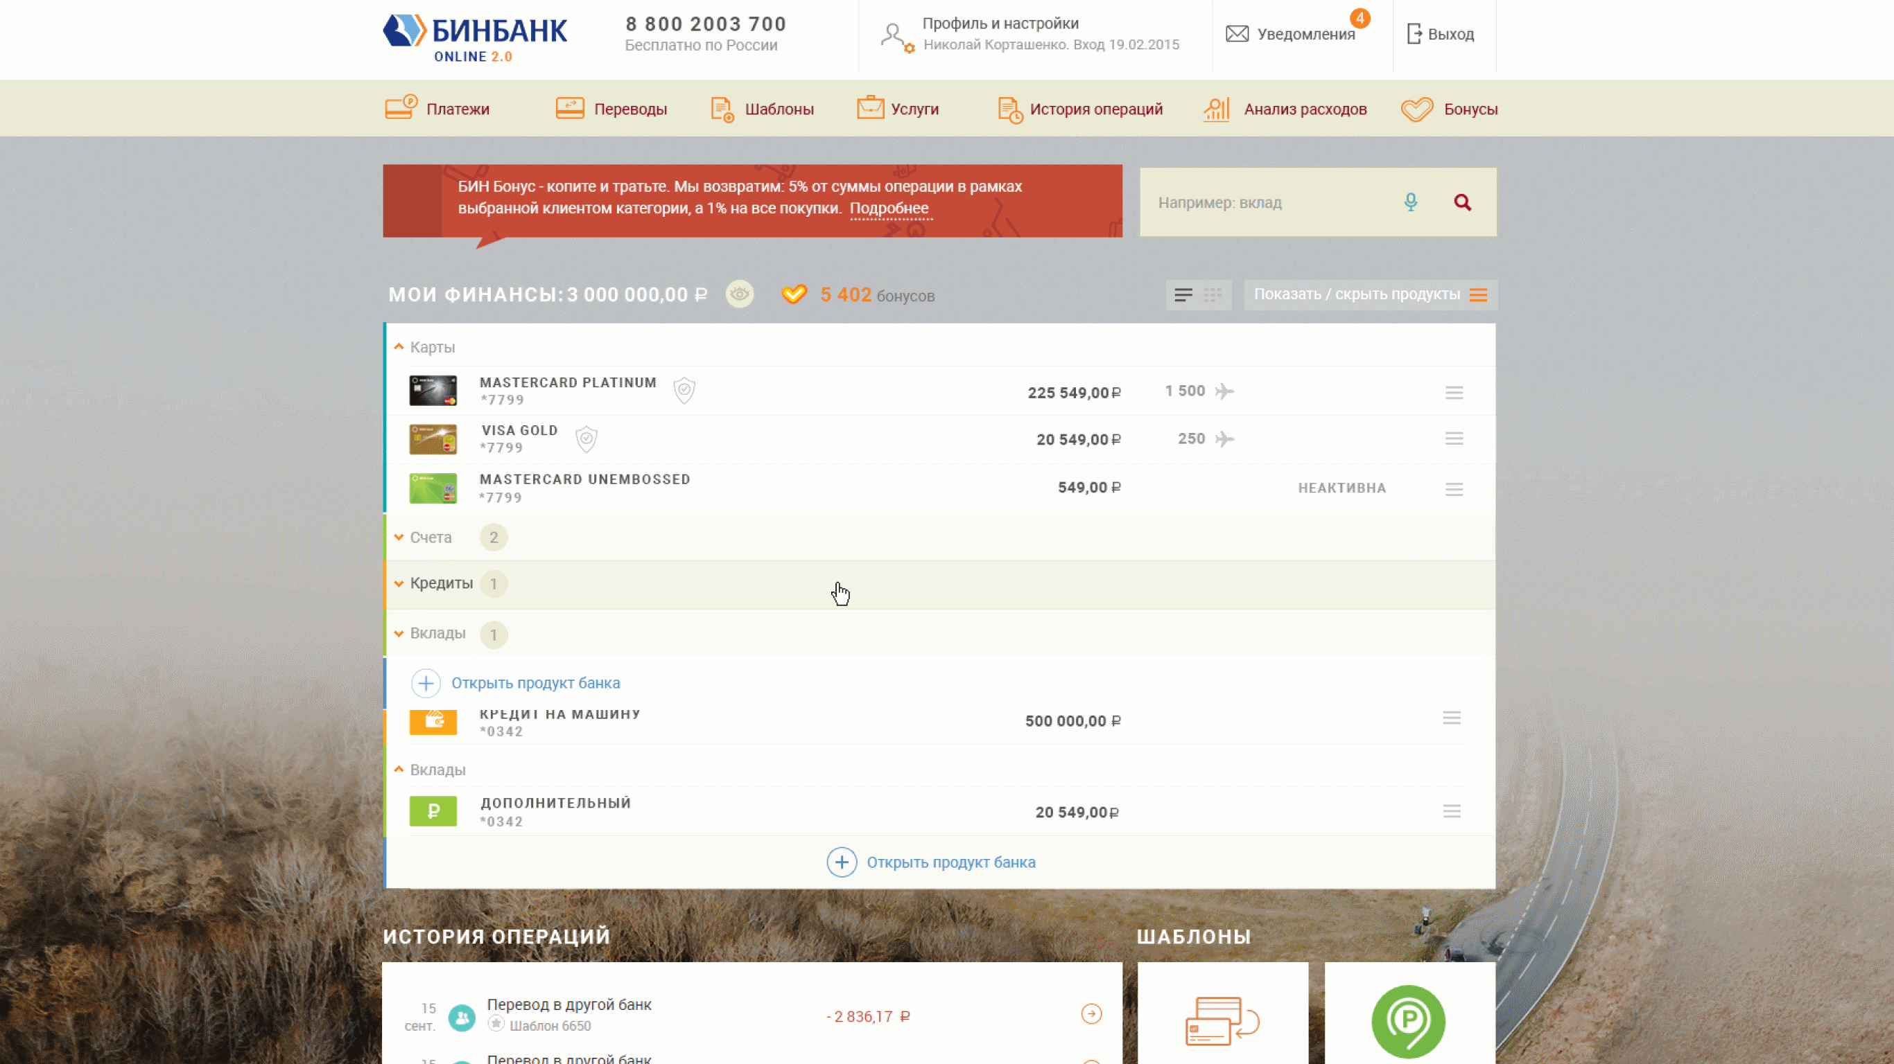Click balance 225 549,00 ₽

coord(1074,392)
